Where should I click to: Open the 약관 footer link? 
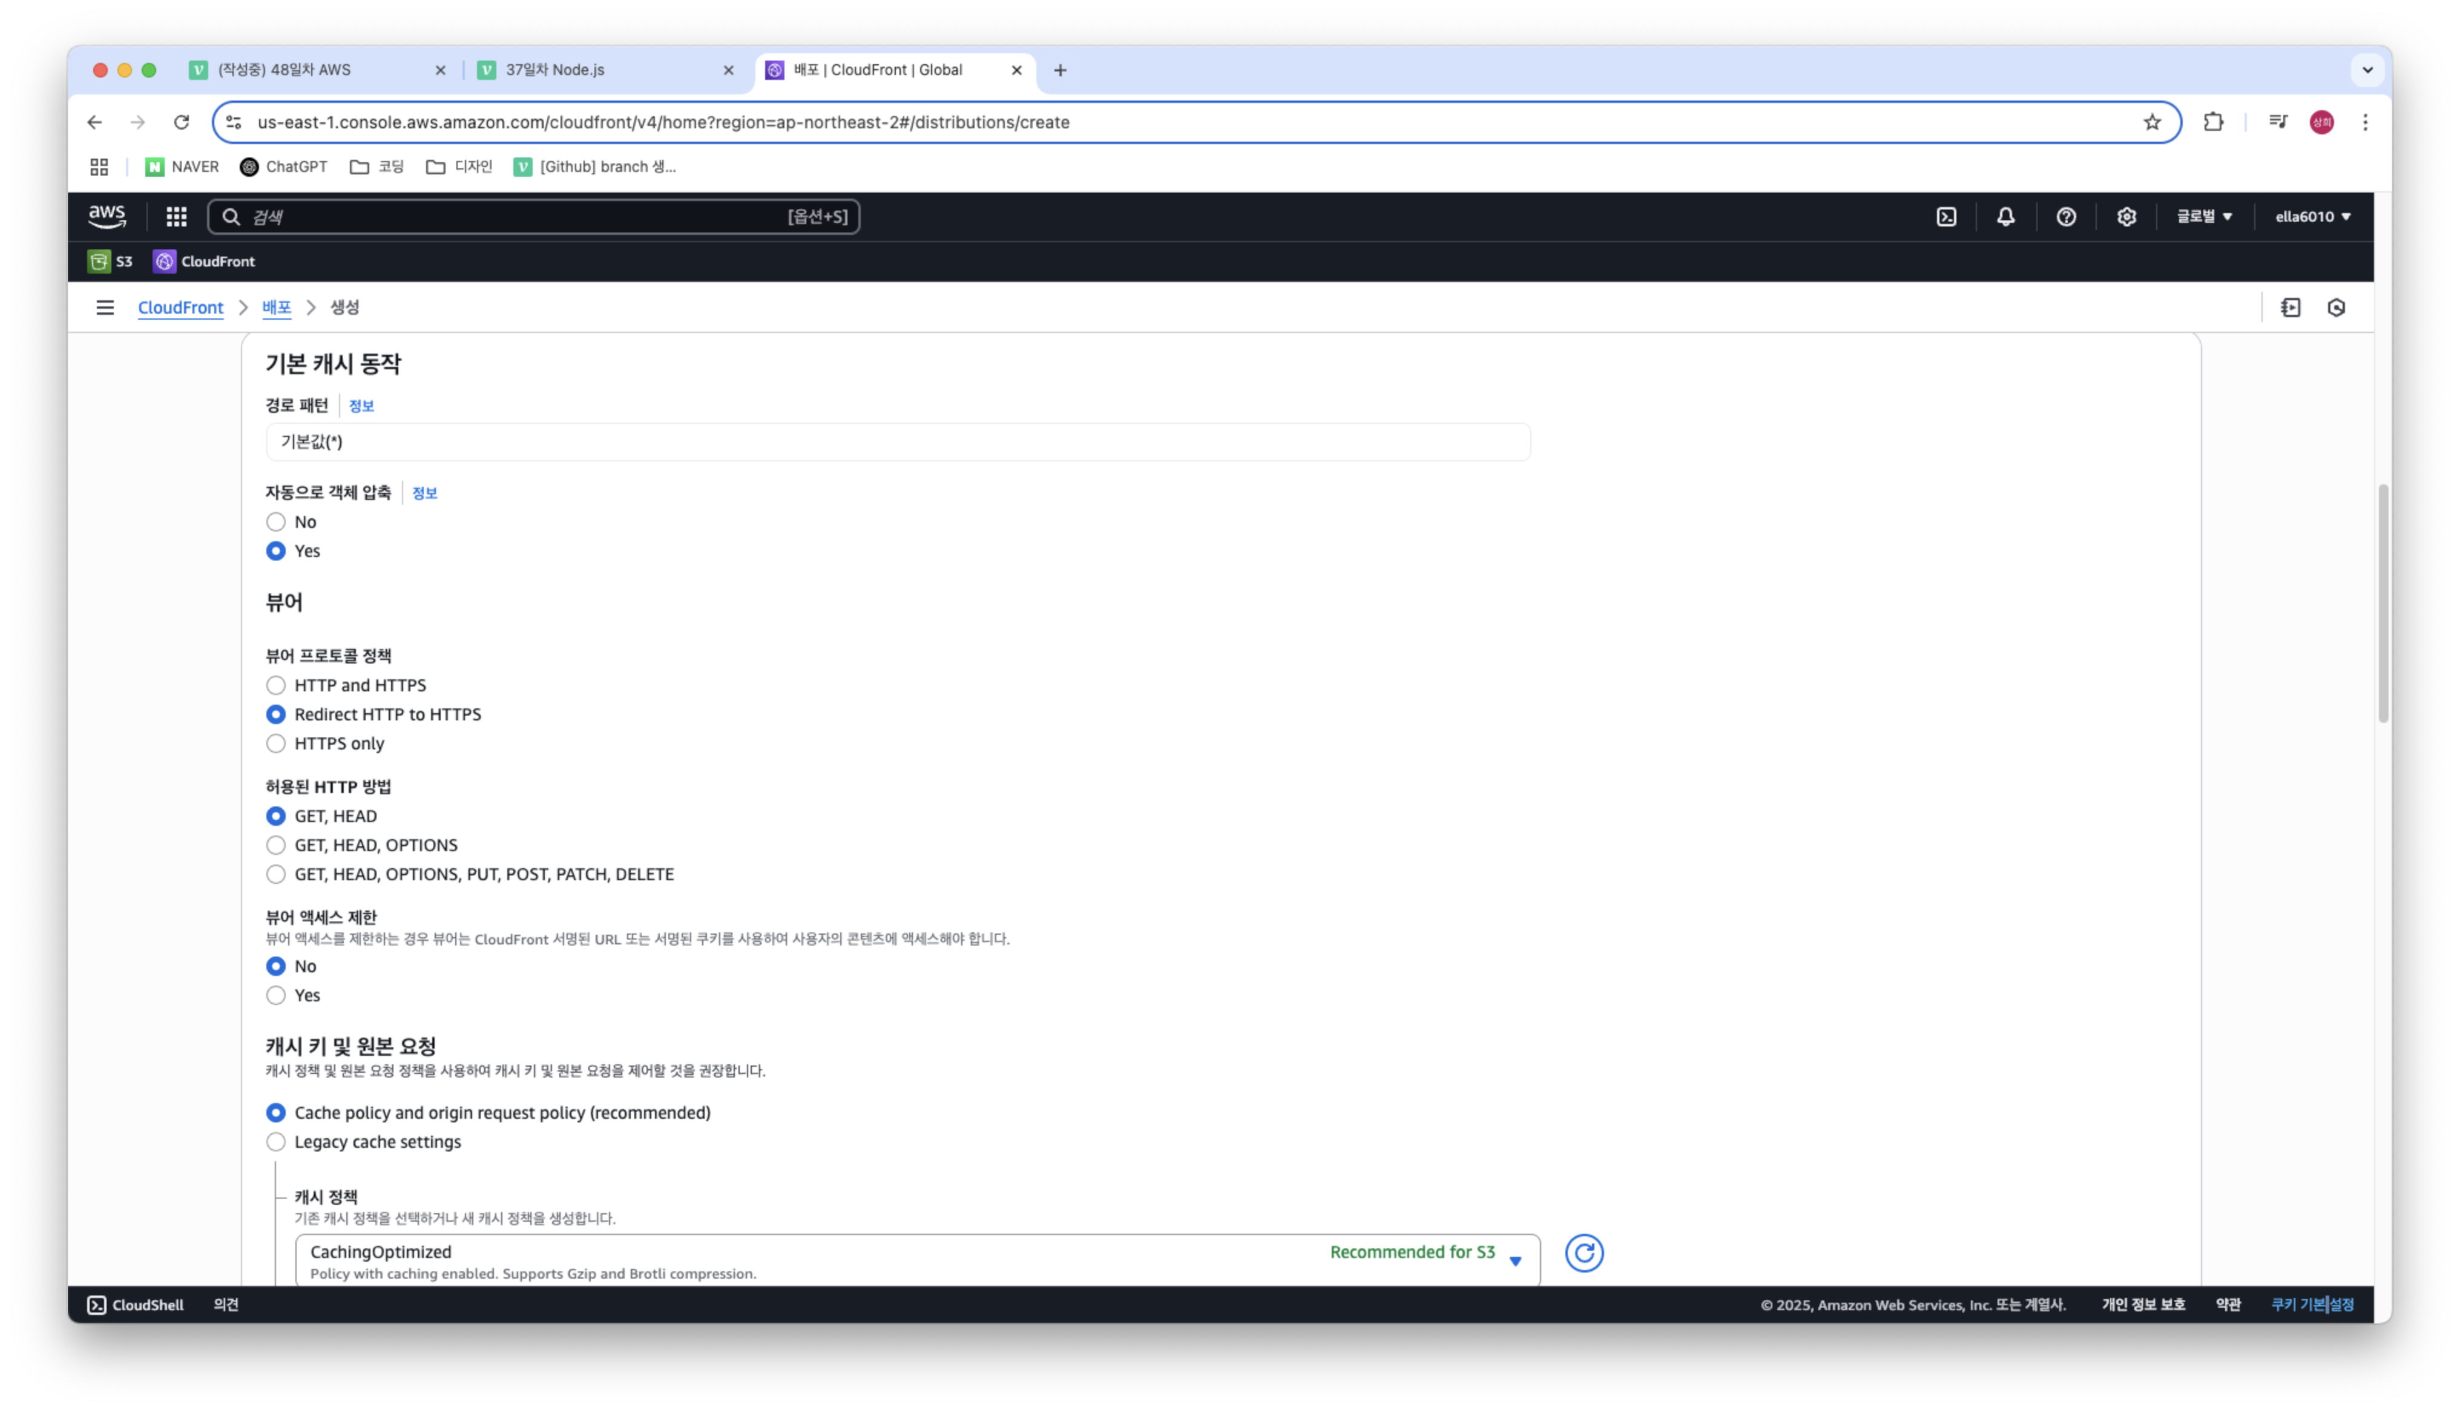2227,1304
